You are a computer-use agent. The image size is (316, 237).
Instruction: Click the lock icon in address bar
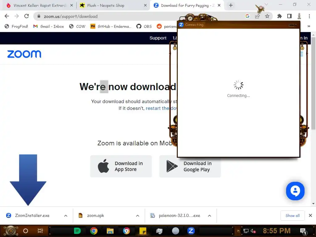(x=39, y=16)
